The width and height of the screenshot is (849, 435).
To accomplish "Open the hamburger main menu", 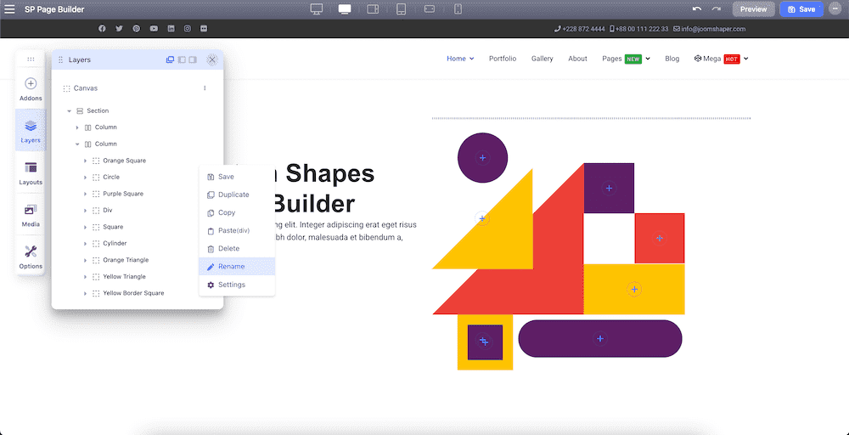I will pos(9,9).
